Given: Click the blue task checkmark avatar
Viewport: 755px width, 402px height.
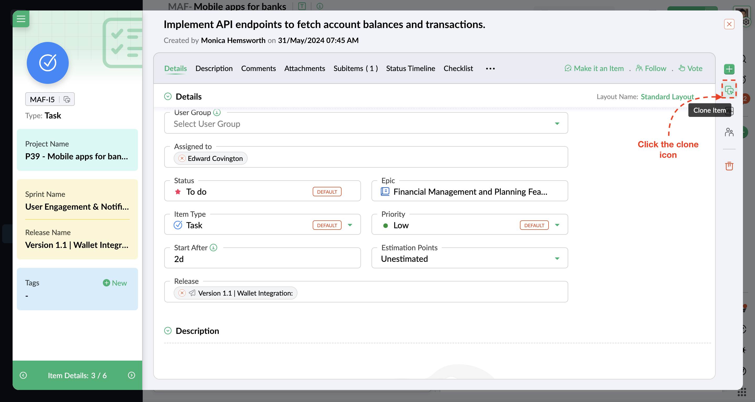Looking at the screenshot, I should (48, 63).
